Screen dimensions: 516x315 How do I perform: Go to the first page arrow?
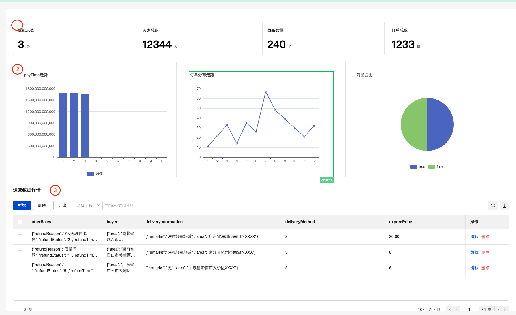pos(449,310)
